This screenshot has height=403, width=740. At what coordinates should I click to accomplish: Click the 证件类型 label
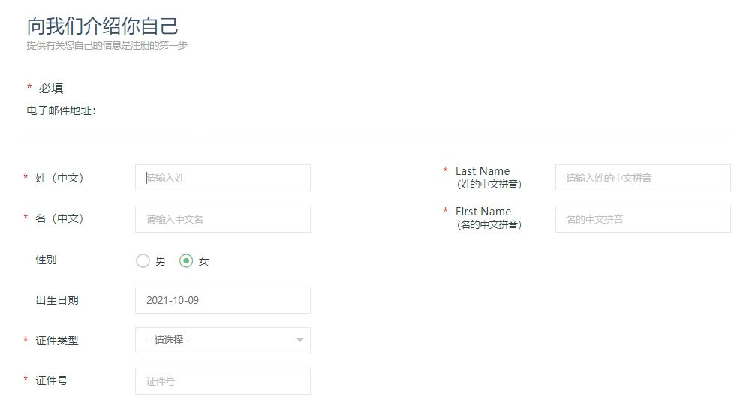point(57,341)
